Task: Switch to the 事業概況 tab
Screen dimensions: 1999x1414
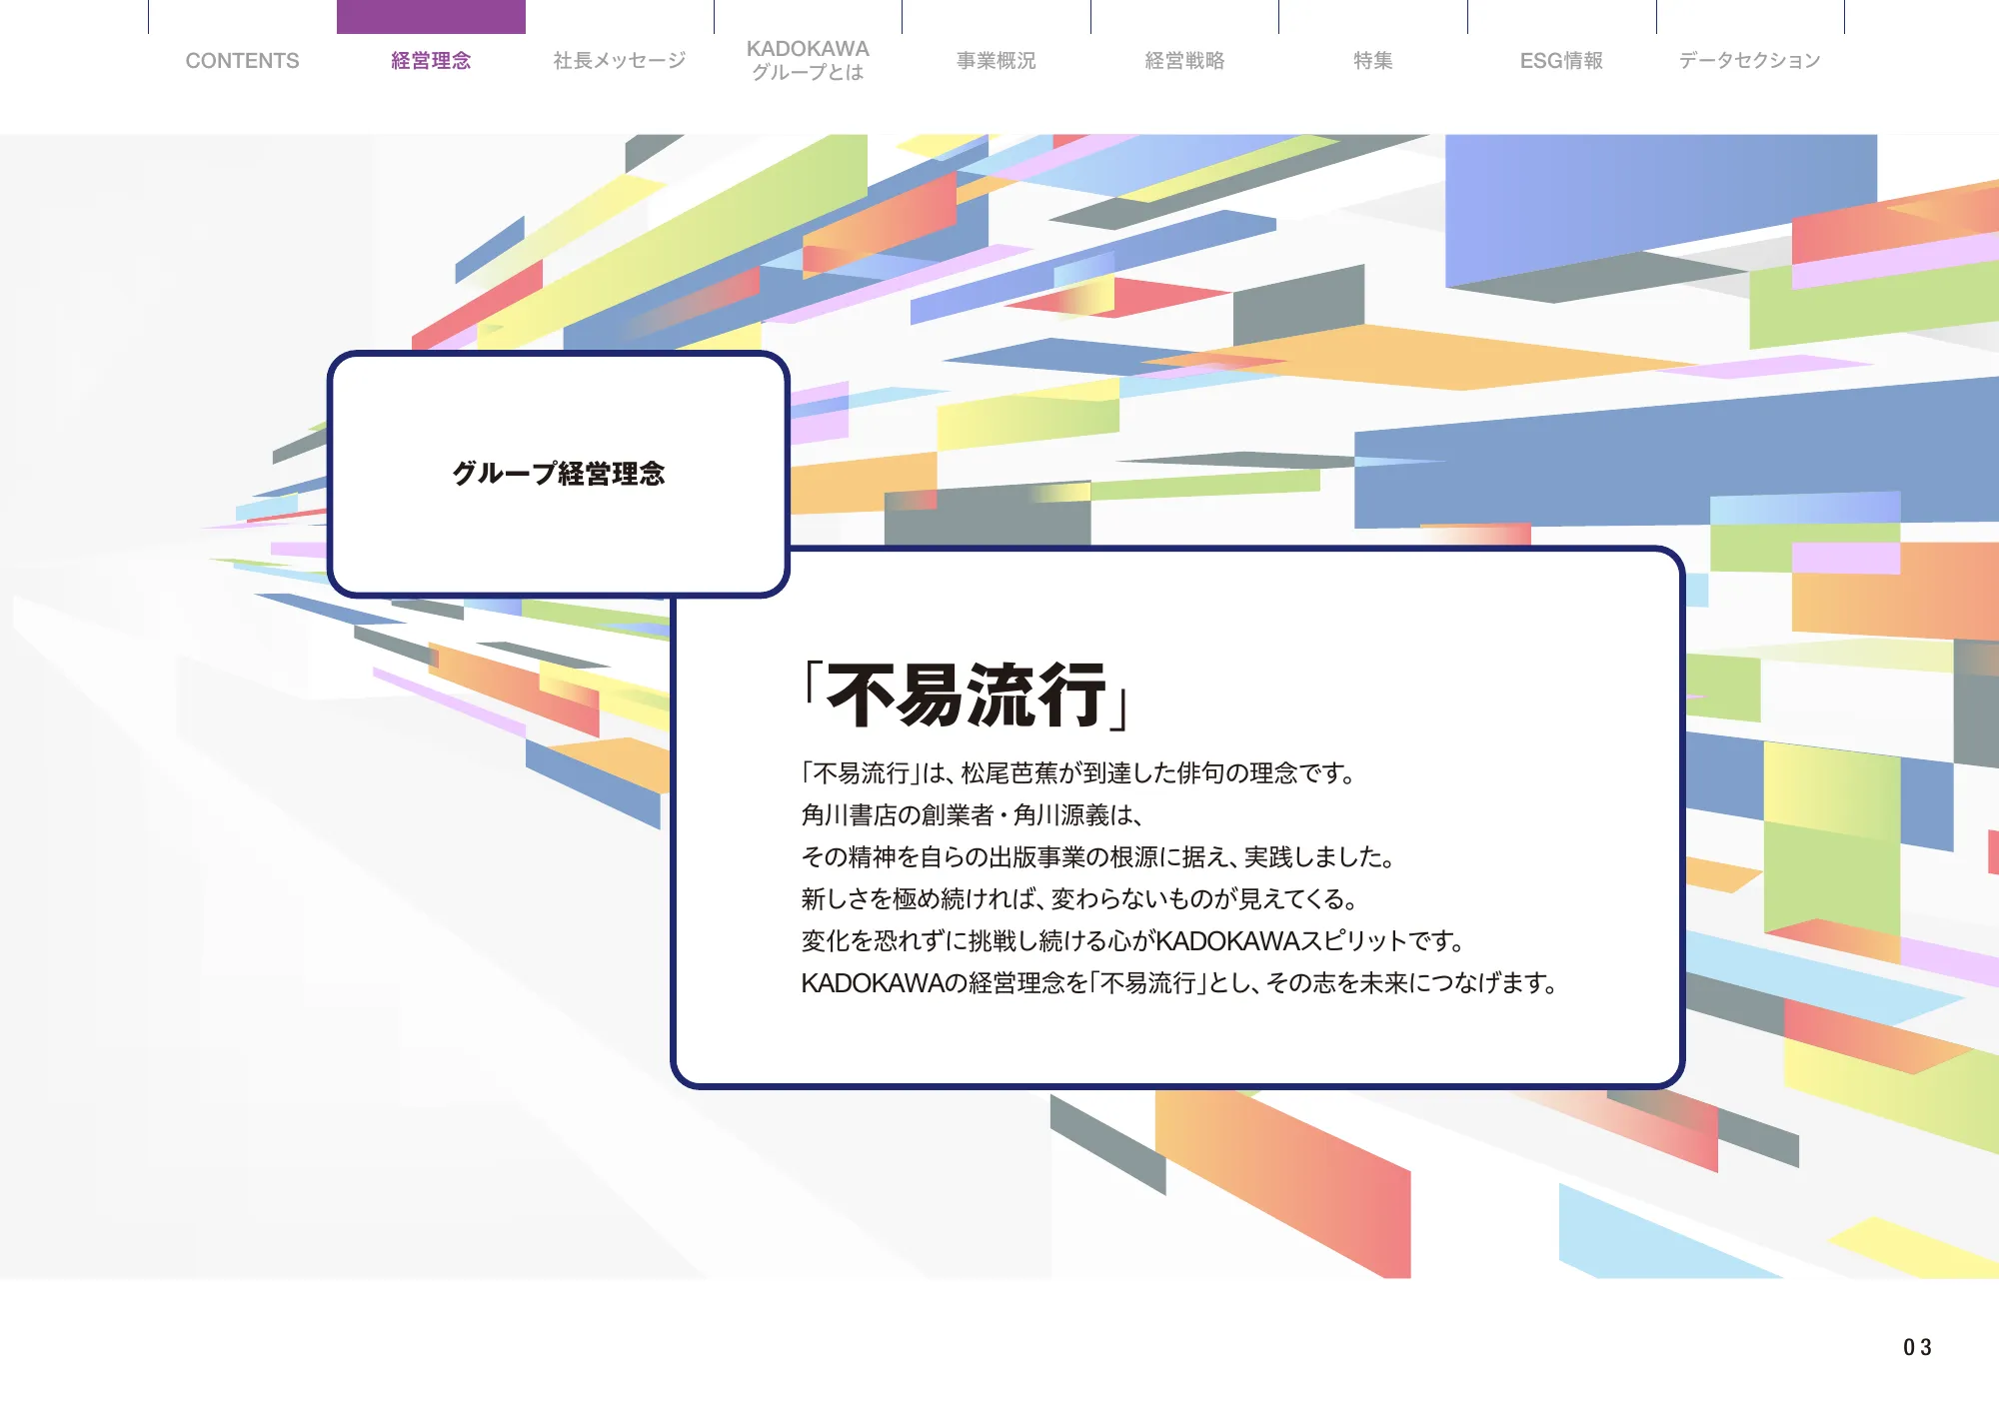Action: coord(997,61)
